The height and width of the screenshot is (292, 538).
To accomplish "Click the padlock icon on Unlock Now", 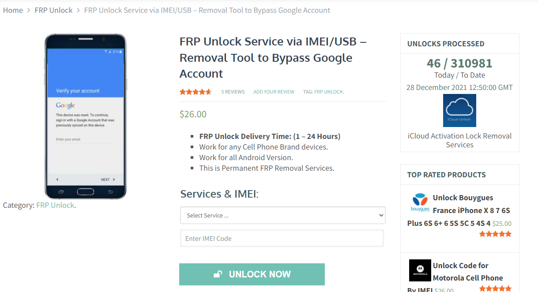I will tap(218, 274).
